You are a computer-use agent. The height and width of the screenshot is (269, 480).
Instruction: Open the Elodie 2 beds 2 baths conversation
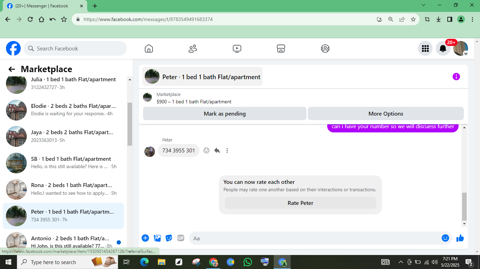pyautogui.click(x=63, y=110)
